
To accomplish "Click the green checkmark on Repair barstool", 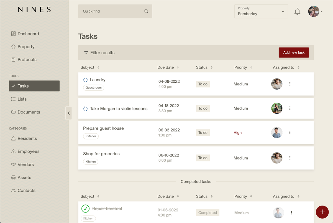I will coord(85,209).
